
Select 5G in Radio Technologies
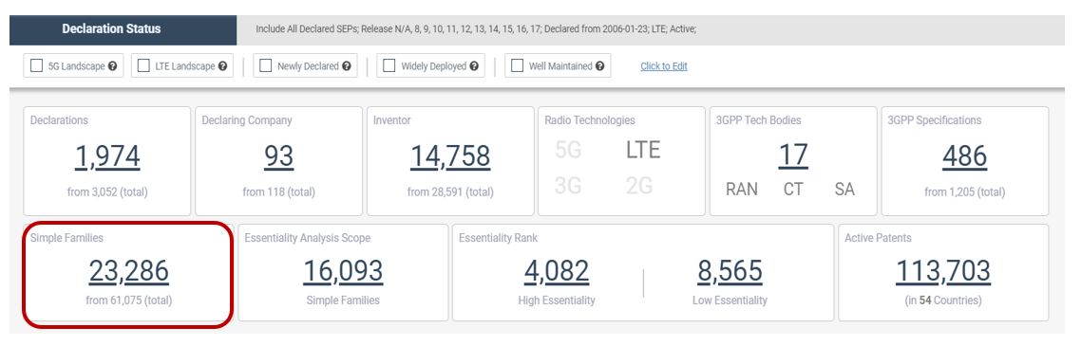(568, 150)
